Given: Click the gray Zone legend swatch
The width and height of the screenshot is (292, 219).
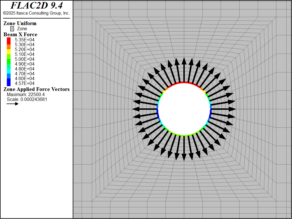Looking at the screenshot, I should (12, 29).
